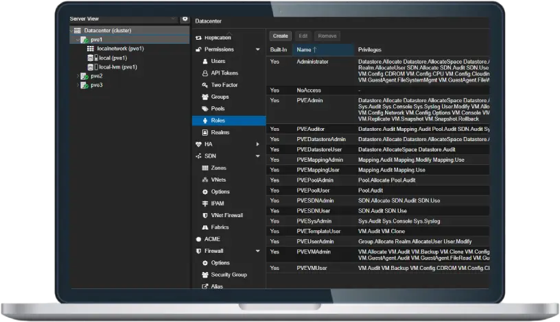Click the Create button
Viewport: 560px width, 322px height.
(x=281, y=36)
